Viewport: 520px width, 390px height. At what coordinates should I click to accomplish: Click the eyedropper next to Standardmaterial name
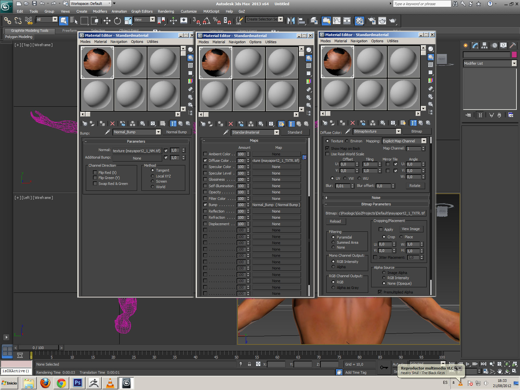226,132
